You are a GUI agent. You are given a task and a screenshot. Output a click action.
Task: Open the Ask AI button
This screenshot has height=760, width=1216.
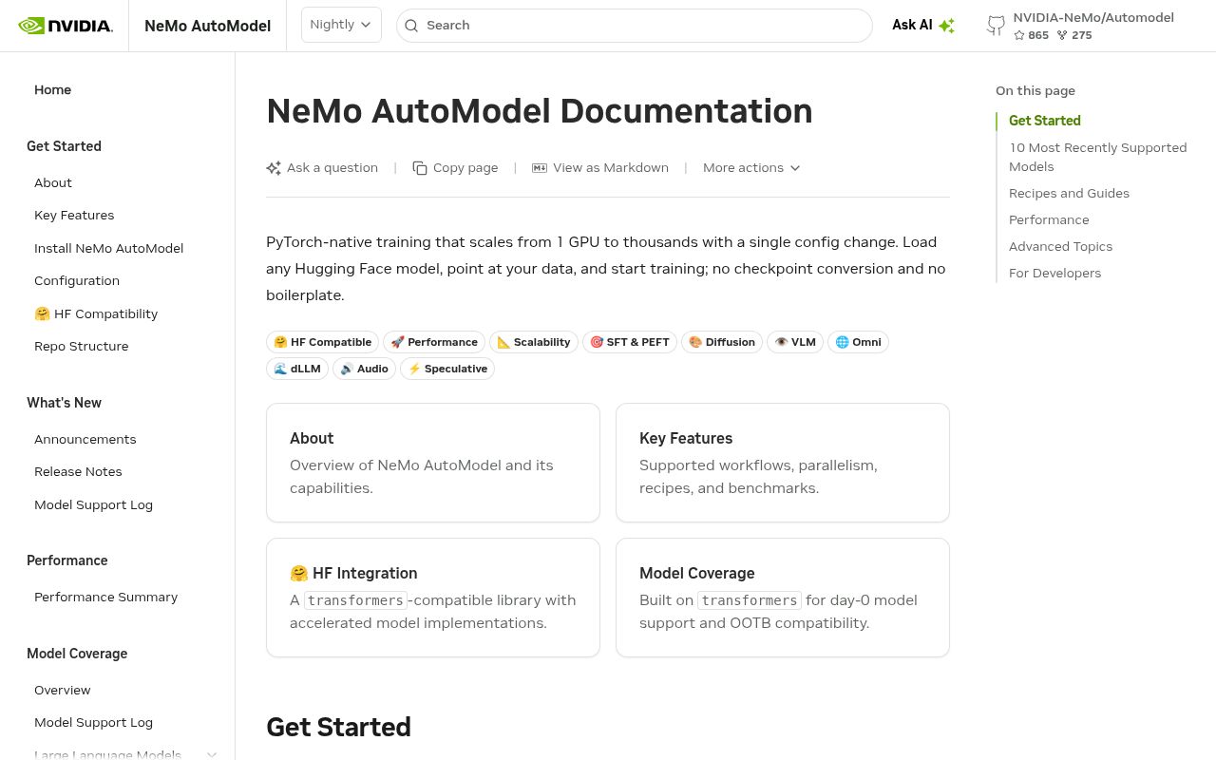coord(923,26)
